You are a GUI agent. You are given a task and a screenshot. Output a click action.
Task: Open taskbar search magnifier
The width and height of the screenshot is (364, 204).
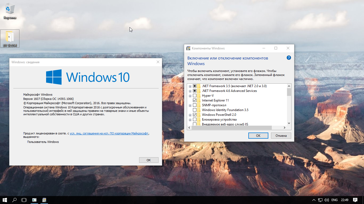point(14,200)
